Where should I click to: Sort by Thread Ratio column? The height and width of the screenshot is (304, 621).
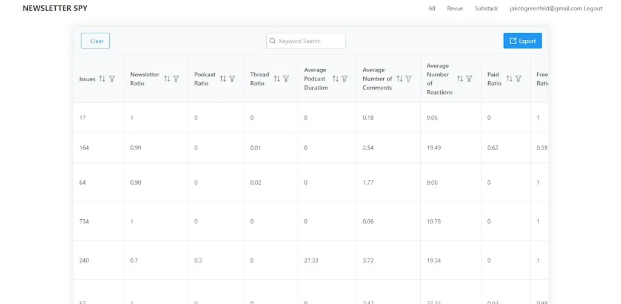point(277,79)
